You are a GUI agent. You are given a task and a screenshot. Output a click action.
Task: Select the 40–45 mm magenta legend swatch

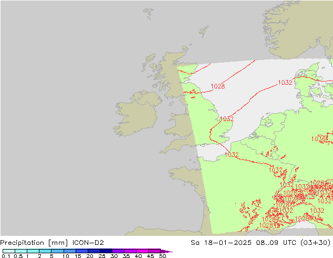pos(142,251)
